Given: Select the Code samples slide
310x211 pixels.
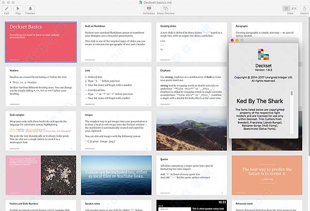Looking at the screenshot, I should click(x=41, y=131).
